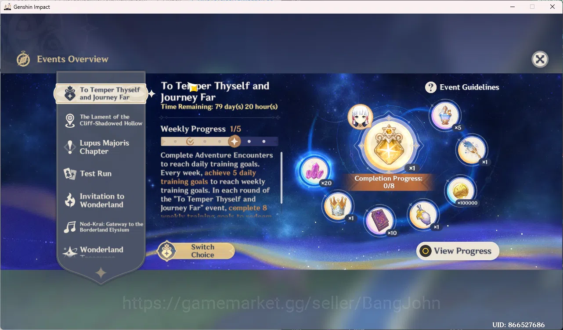Viewport: 563px width, 330px height.
Task: Click the Wonderland sparkle icon in sidebar
Action: tap(70, 252)
